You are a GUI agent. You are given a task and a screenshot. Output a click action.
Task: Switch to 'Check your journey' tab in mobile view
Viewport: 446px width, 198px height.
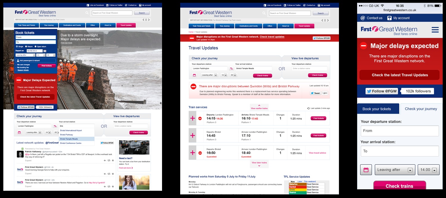(421, 109)
